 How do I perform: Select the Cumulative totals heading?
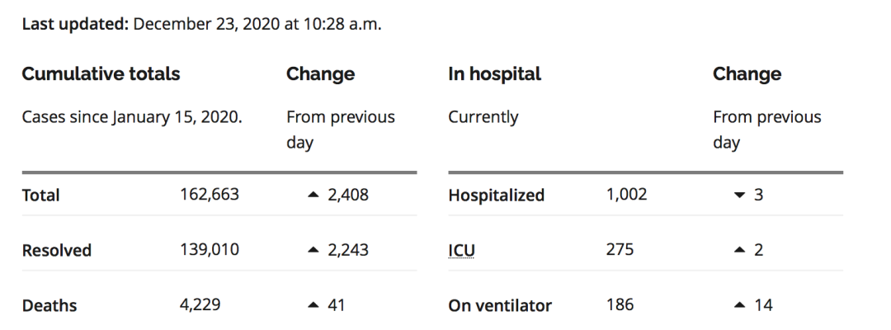101,74
